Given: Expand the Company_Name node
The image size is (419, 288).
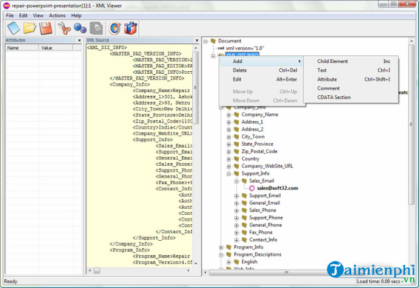Looking at the screenshot, I should click(229, 115).
